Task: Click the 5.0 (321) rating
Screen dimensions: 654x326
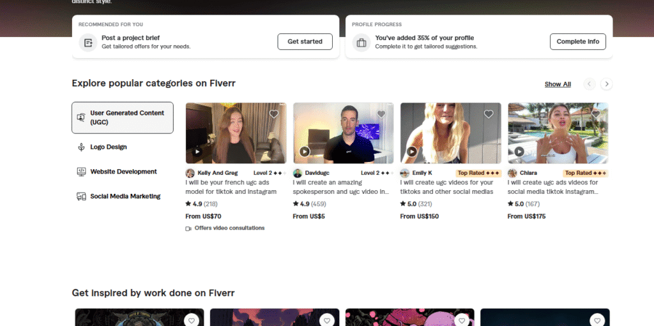Action: point(416,204)
